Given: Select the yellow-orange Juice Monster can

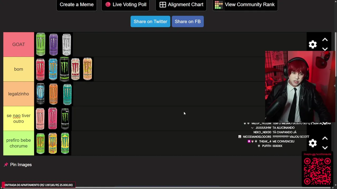Looking at the screenshot, I should pos(53,143).
